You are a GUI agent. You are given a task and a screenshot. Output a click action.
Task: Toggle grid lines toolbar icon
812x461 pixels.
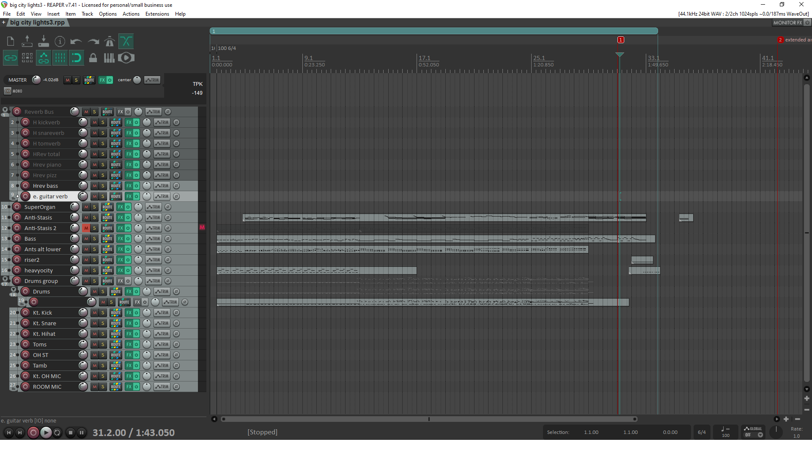(x=60, y=58)
